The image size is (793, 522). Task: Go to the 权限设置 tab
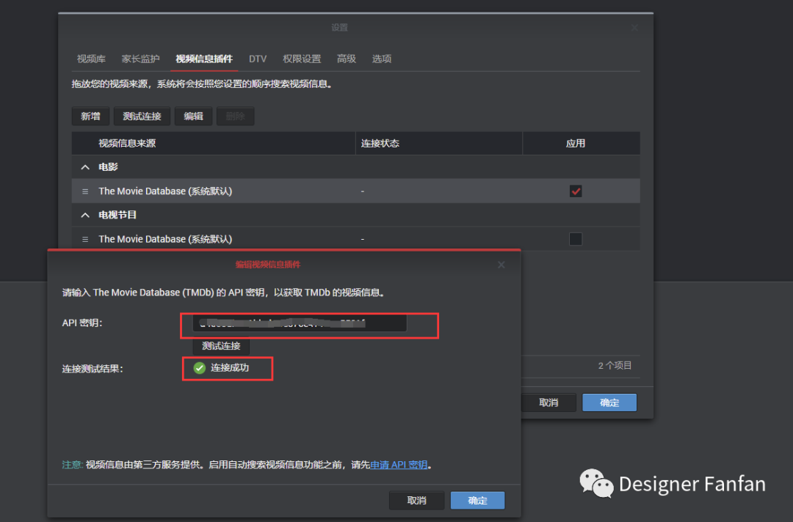pos(302,59)
